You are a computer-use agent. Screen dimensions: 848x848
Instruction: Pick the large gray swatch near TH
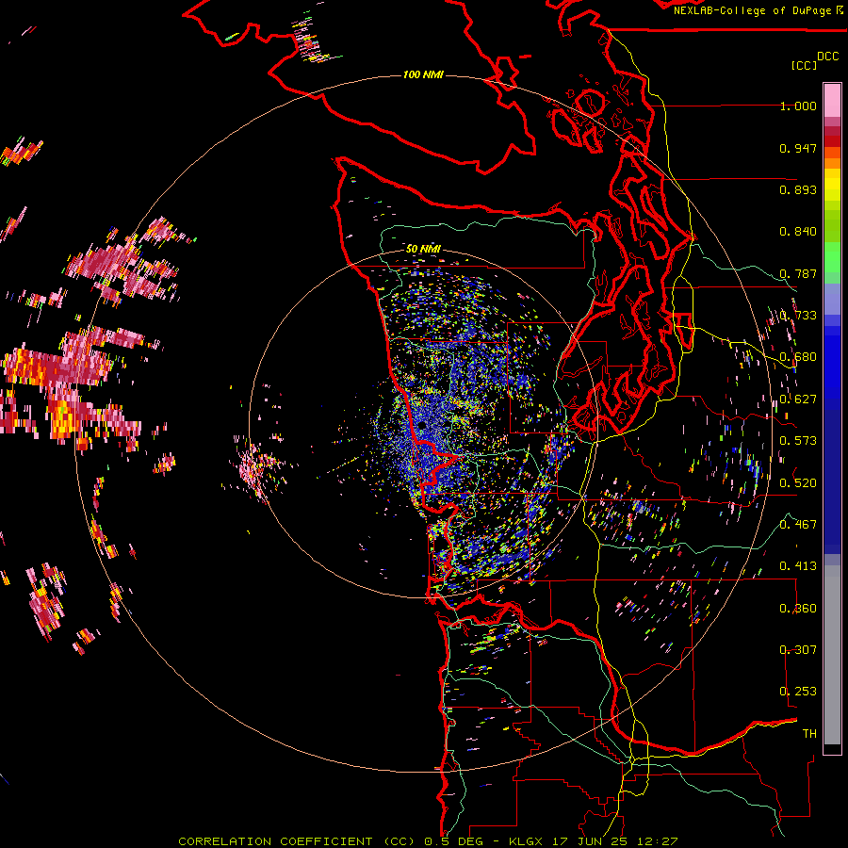(832, 655)
